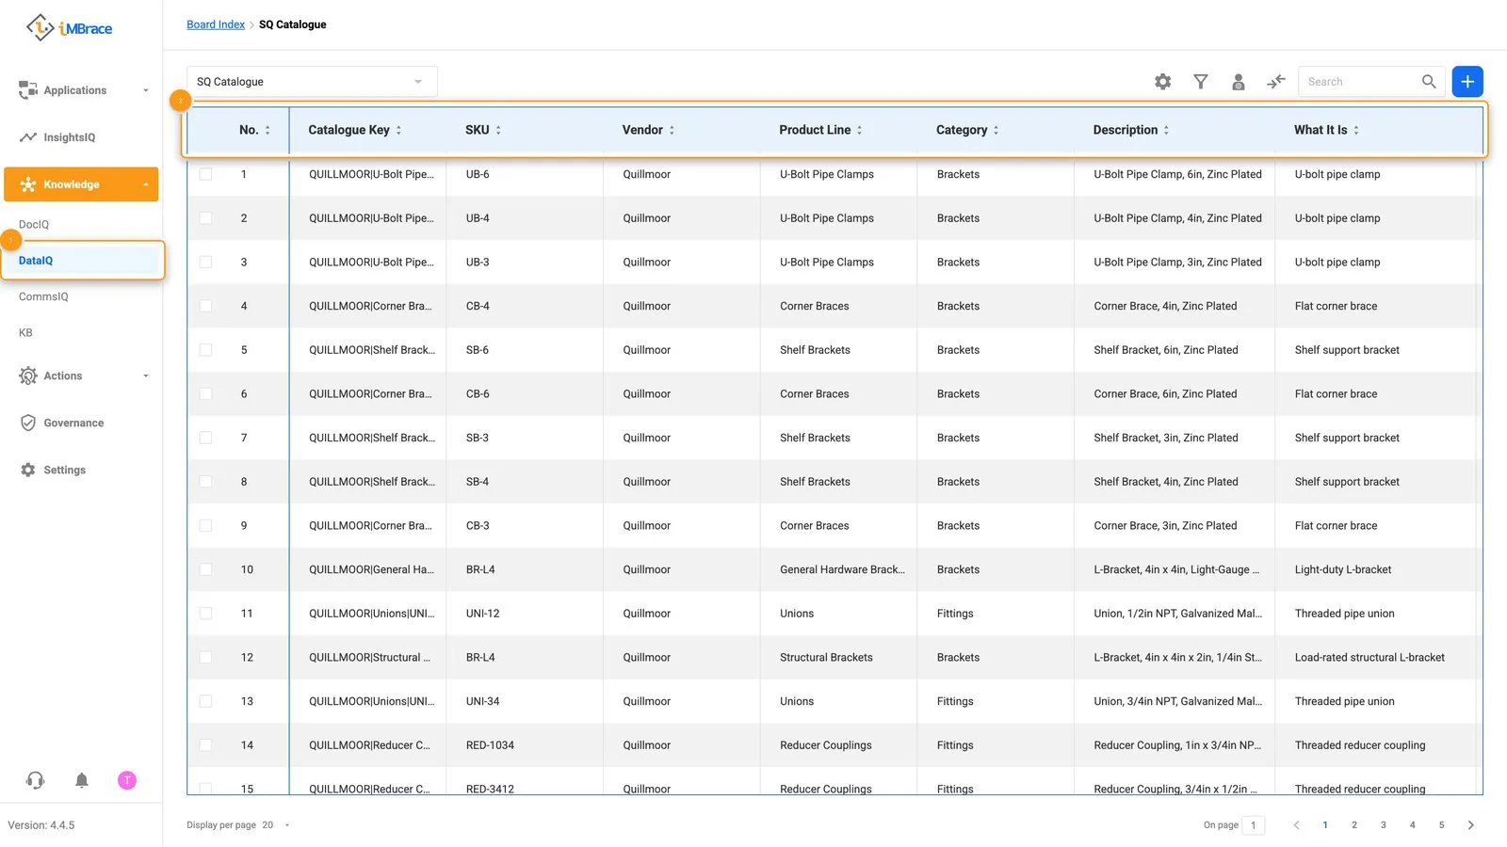Sort by Vendor column arrows

(x=672, y=130)
